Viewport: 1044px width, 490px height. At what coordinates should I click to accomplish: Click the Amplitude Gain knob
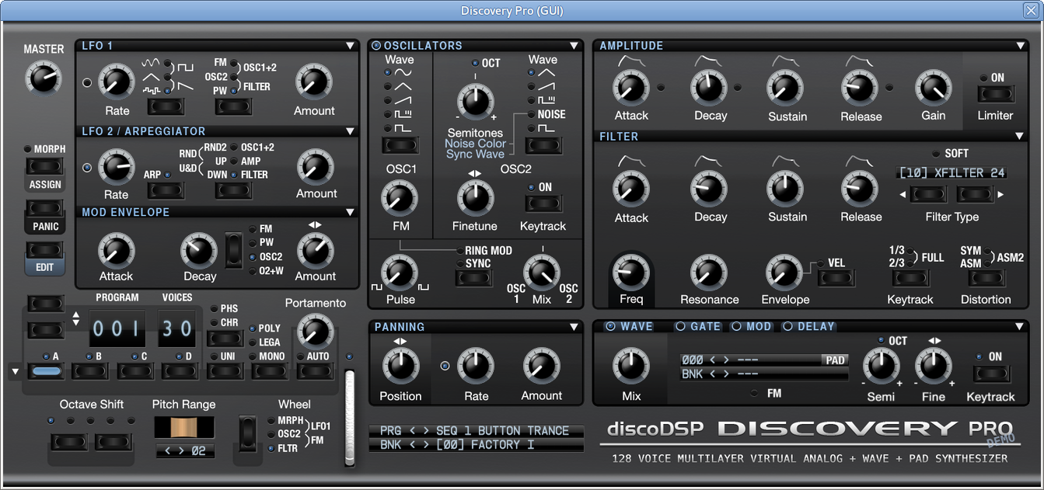point(933,89)
